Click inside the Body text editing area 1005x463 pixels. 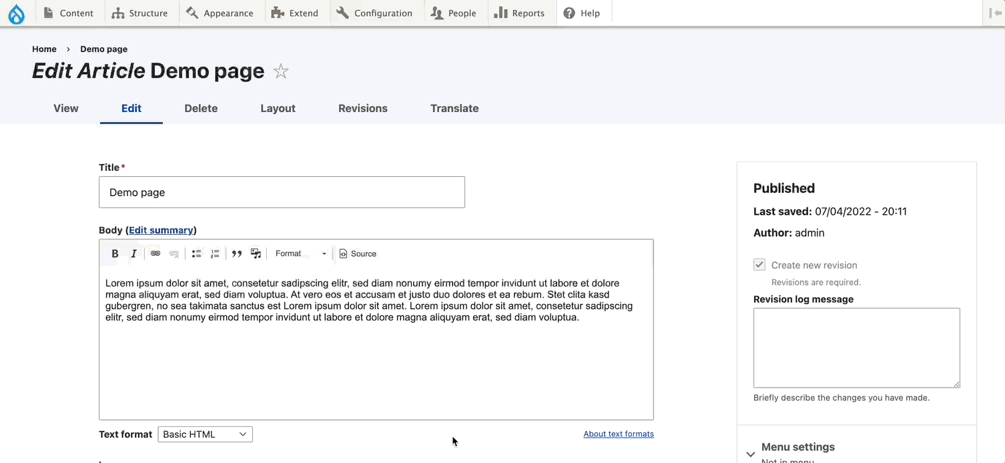[376, 344]
